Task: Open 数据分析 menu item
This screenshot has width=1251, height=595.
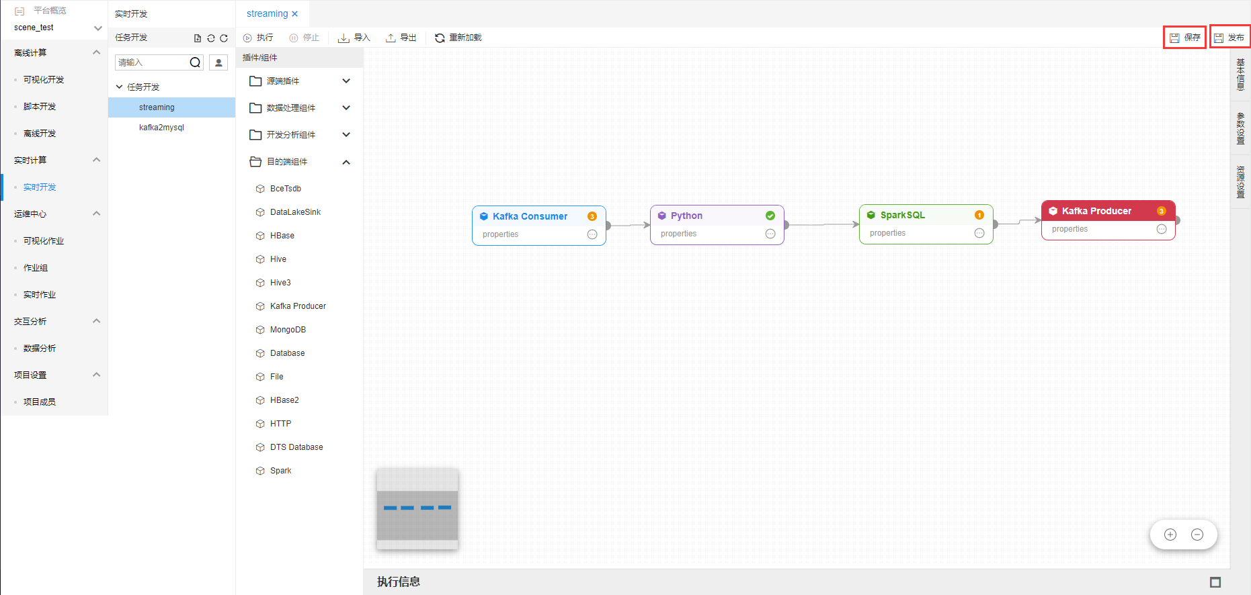Action: point(40,348)
